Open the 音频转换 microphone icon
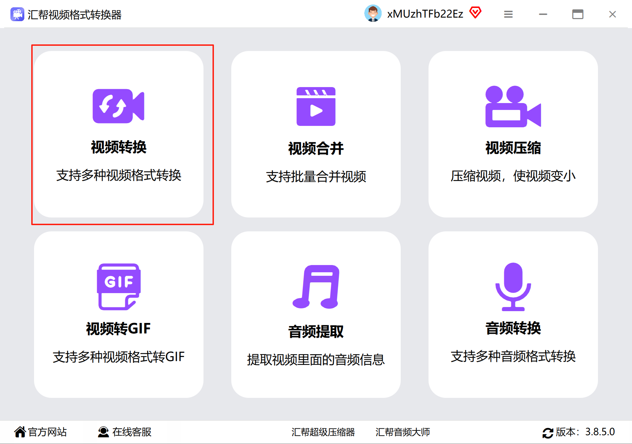Image resolution: width=632 pixels, height=444 pixels. pyautogui.click(x=513, y=287)
